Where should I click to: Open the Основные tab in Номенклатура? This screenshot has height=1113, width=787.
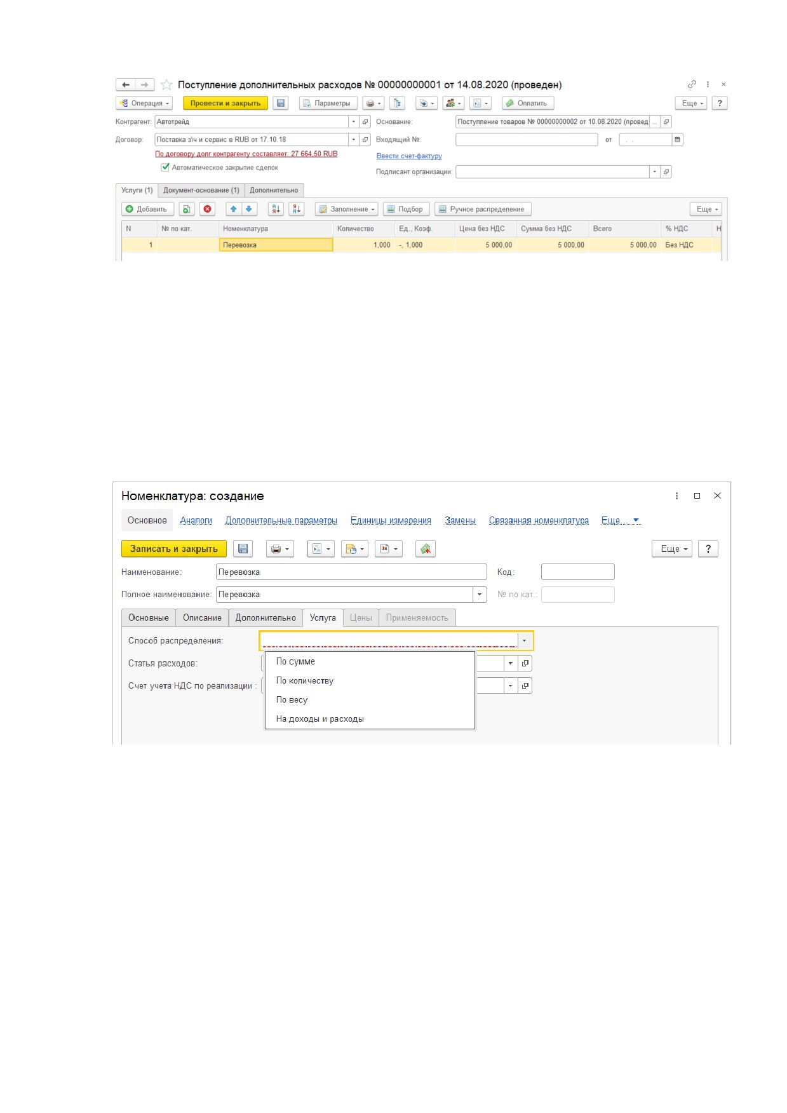149,617
